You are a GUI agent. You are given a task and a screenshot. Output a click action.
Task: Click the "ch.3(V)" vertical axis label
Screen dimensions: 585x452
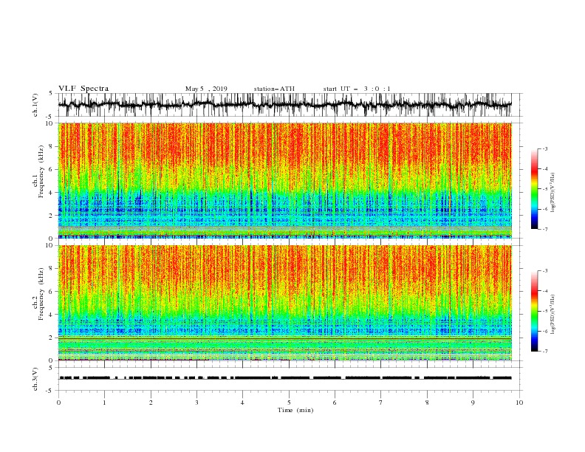tap(35, 379)
